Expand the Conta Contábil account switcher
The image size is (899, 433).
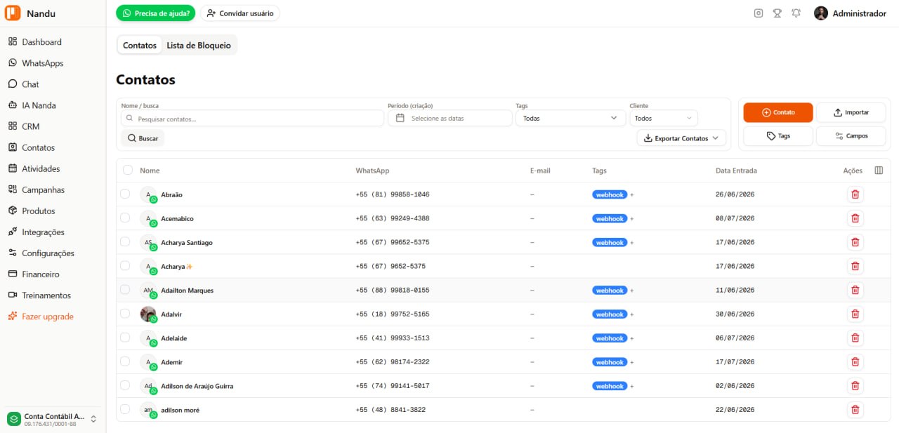(x=53, y=418)
